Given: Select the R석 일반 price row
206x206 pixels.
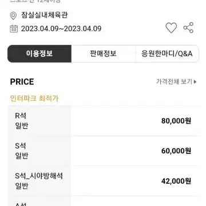Looking at the screenshot, I should coord(104,121).
